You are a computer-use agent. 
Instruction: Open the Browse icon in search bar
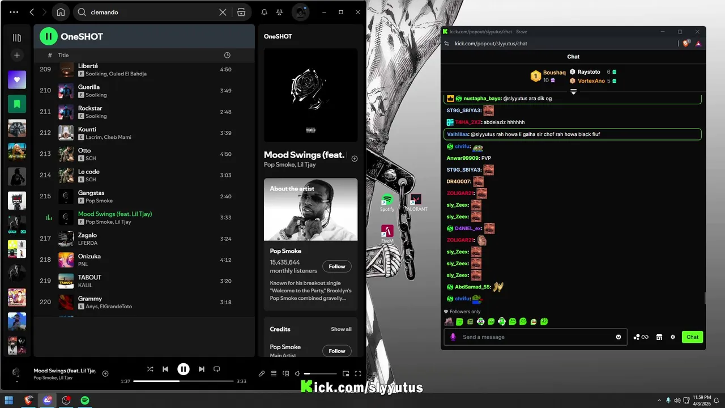point(241,12)
